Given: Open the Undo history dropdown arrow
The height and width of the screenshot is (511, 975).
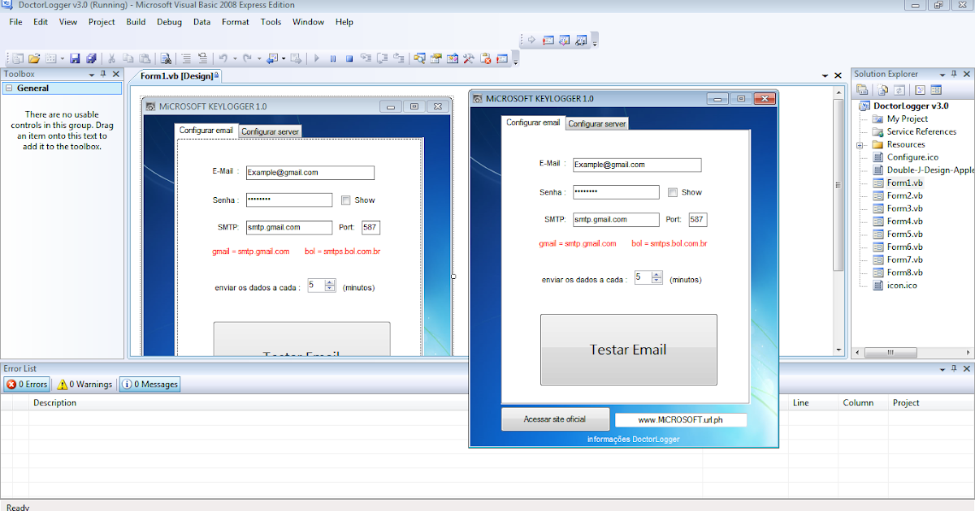Looking at the screenshot, I should pos(235,58).
